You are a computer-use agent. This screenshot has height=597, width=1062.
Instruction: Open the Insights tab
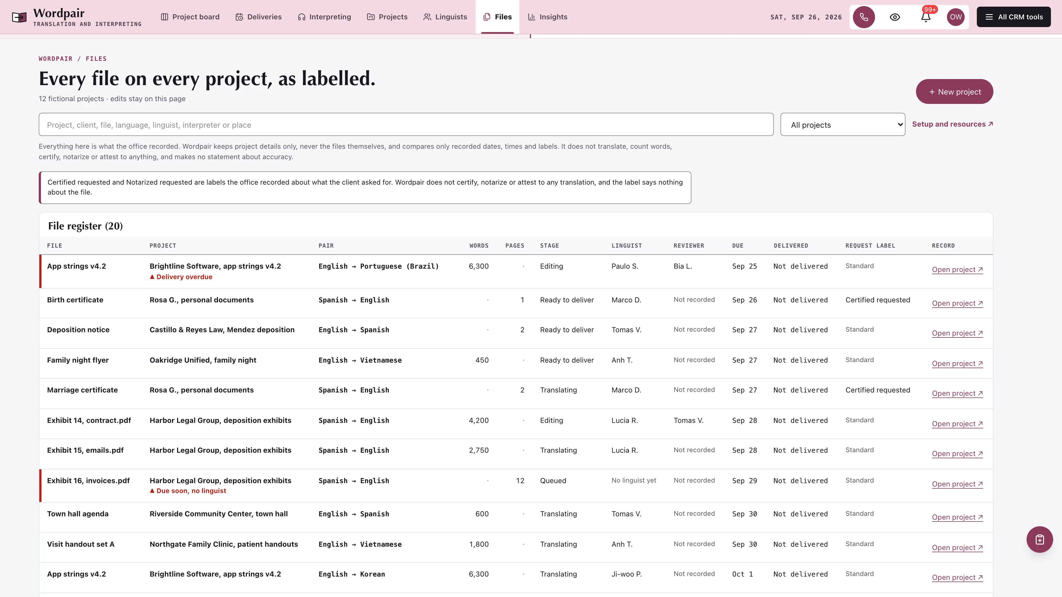point(548,17)
